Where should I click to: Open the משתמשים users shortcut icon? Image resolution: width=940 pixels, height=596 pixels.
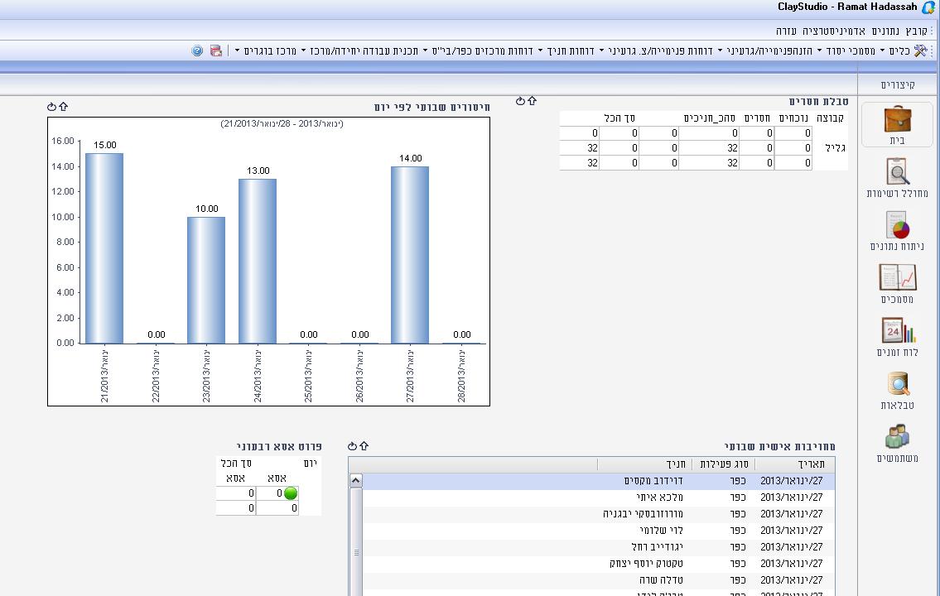[x=897, y=437]
